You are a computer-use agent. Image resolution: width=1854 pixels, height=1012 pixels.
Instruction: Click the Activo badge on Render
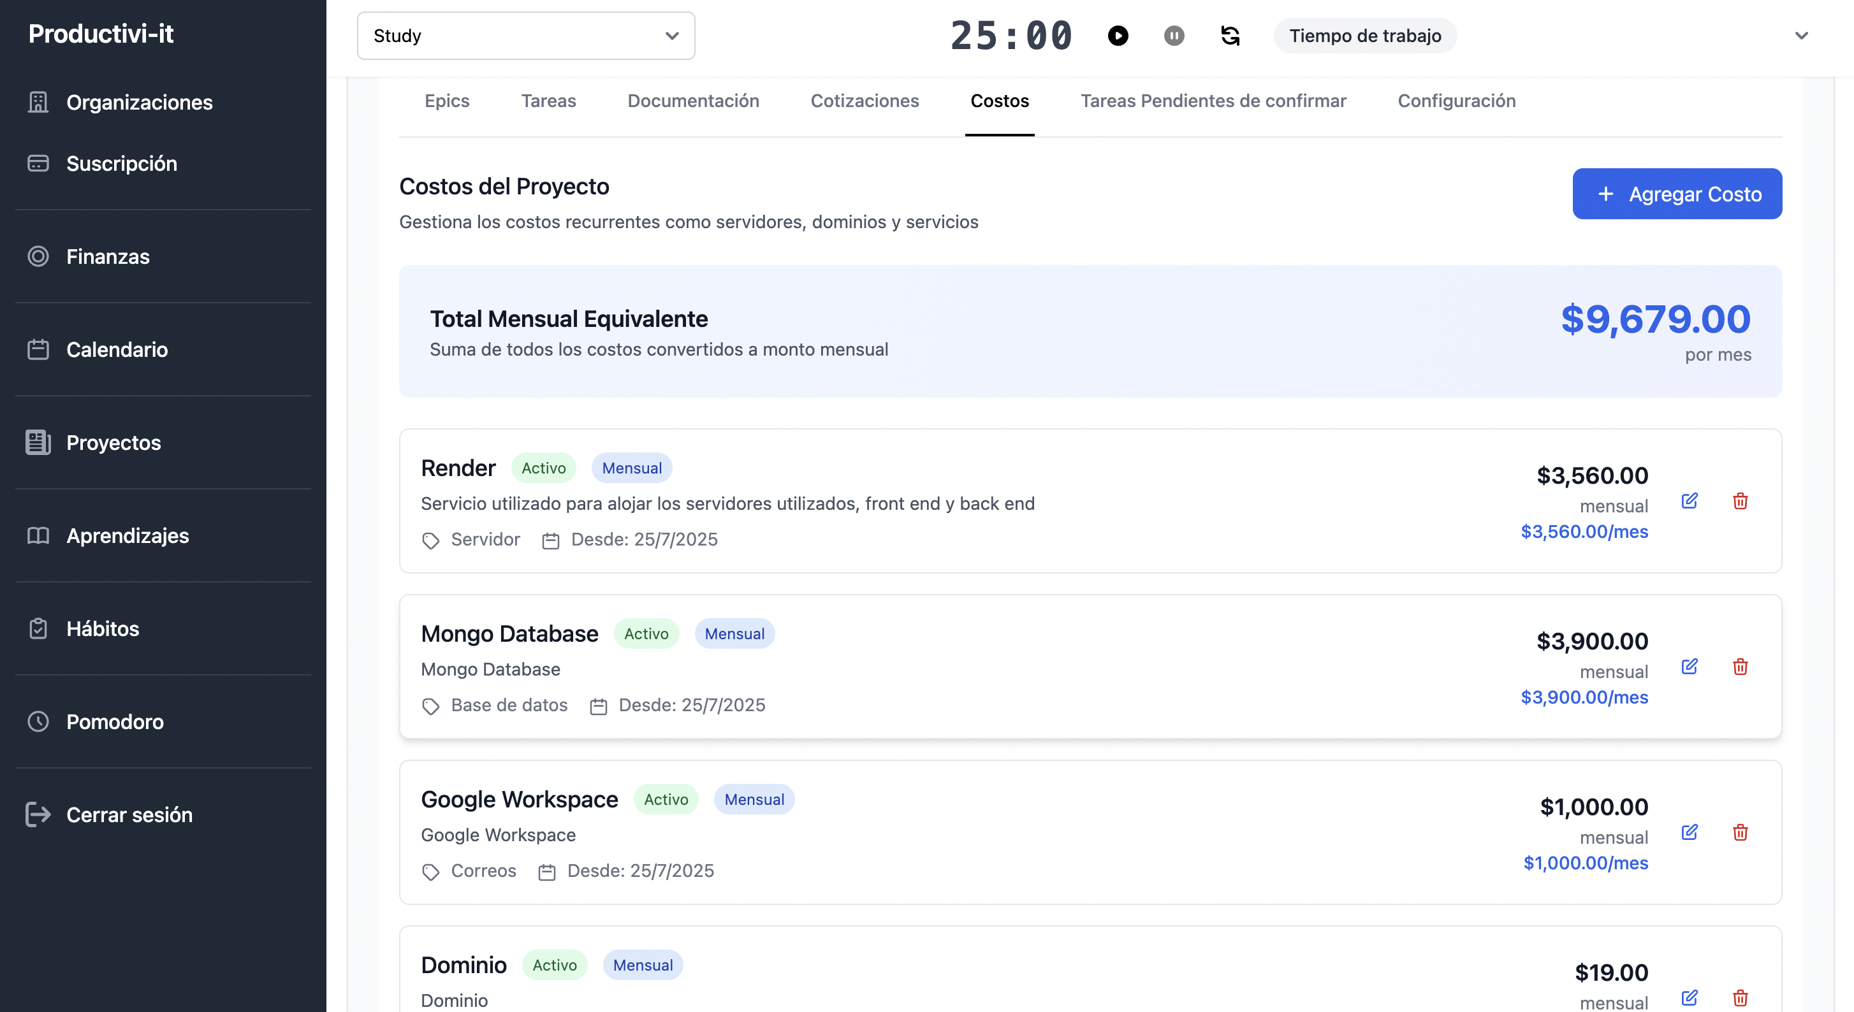(x=543, y=468)
